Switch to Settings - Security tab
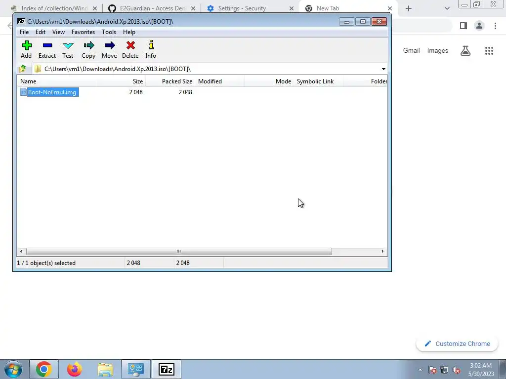Image resolution: width=506 pixels, height=379 pixels. click(242, 8)
